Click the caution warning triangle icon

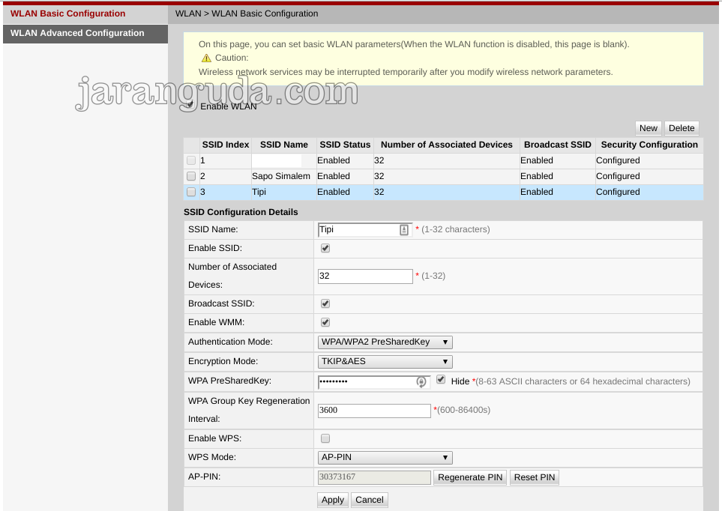[206, 58]
